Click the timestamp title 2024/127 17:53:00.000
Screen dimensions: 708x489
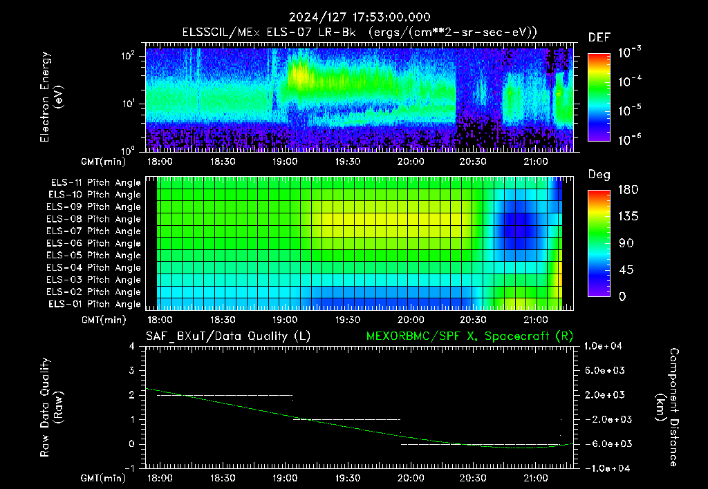[x=360, y=17]
